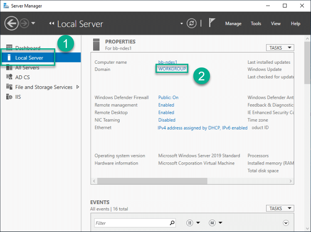311x232 pixels.
Task: Click the search magnifier in Filter box
Action: coord(172,223)
